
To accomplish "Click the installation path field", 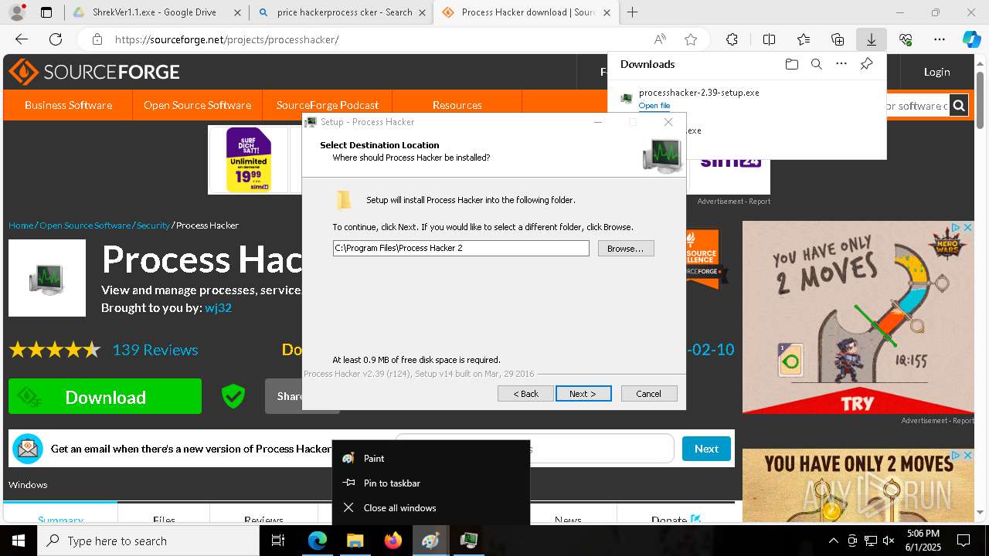I will pyautogui.click(x=461, y=248).
